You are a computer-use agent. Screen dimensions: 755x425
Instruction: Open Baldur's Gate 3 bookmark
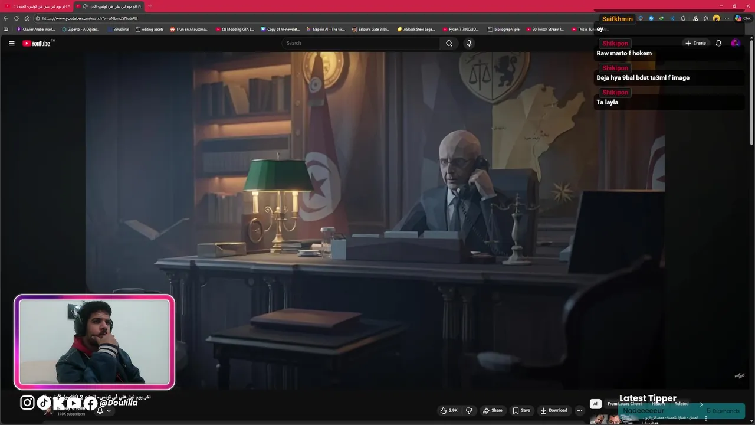click(370, 29)
